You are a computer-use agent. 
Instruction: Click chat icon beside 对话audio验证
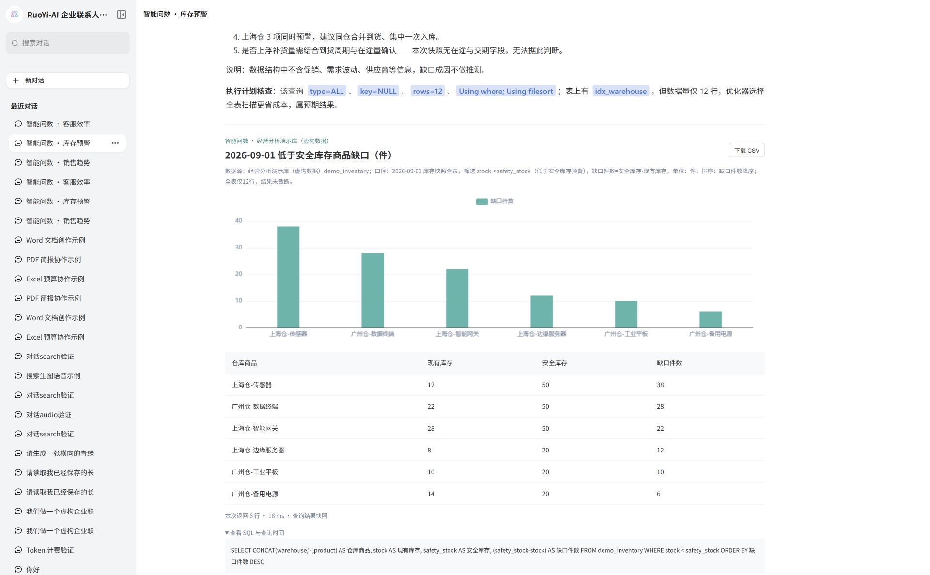(18, 414)
